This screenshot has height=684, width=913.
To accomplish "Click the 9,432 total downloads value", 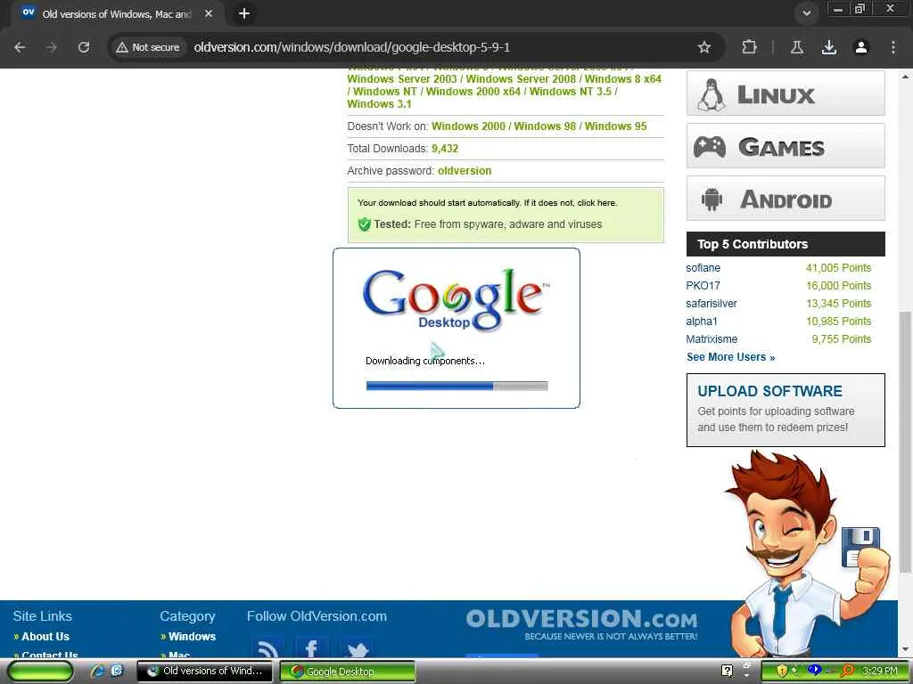I will pyautogui.click(x=445, y=149).
